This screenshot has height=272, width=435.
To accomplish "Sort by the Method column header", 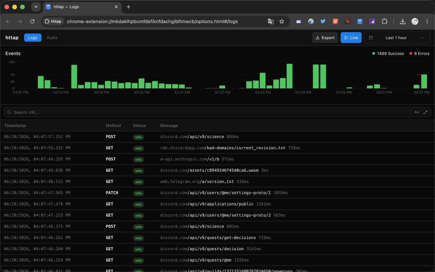I will (x=113, y=125).
